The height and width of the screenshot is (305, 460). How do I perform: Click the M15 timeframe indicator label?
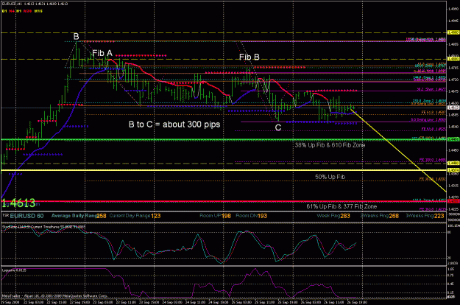[38, 11]
